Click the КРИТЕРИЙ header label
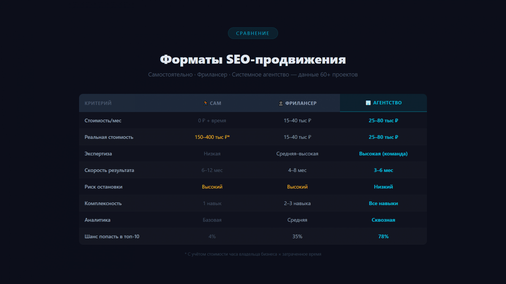The image size is (506, 284). tap(98, 103)
